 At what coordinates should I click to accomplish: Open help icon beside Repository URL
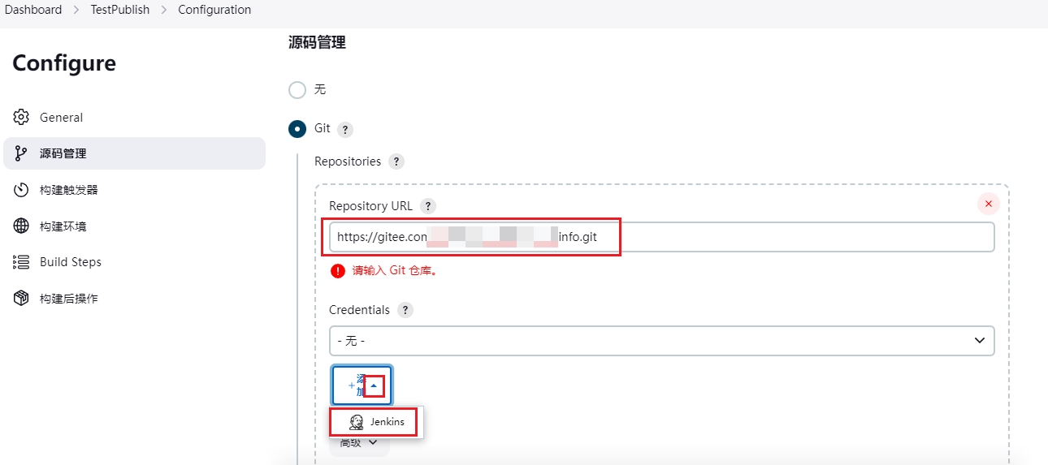pyautogui.click(x=428, y=206)
